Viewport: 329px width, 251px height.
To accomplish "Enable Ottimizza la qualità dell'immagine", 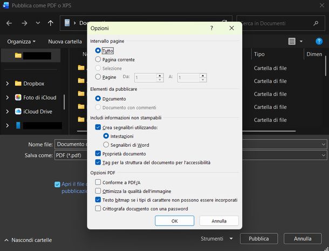I will [x=98, y=191].
